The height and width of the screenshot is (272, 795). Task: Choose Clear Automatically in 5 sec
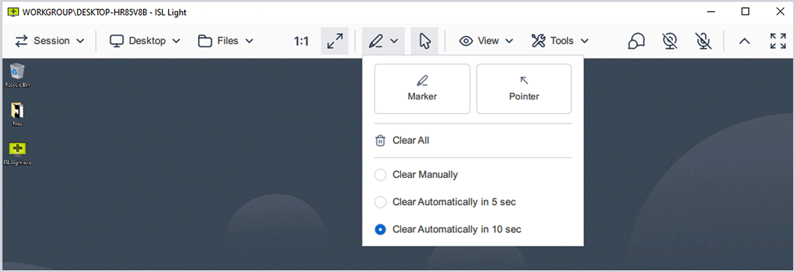tap(380, 202)
